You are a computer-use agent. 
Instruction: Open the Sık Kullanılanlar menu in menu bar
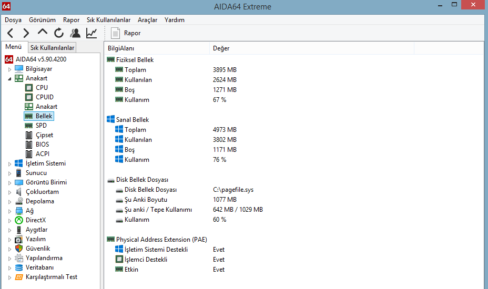pos(109,20)
